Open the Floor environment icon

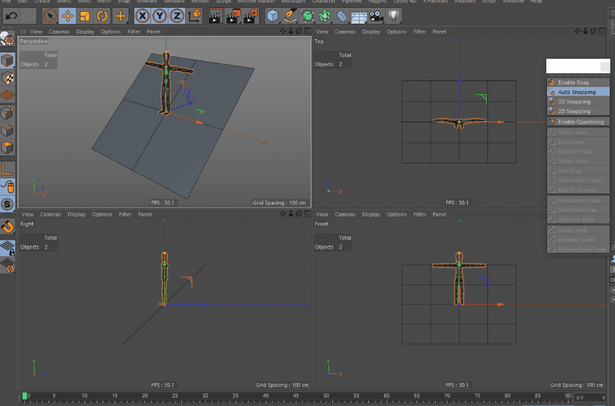[x=359, y=16]
